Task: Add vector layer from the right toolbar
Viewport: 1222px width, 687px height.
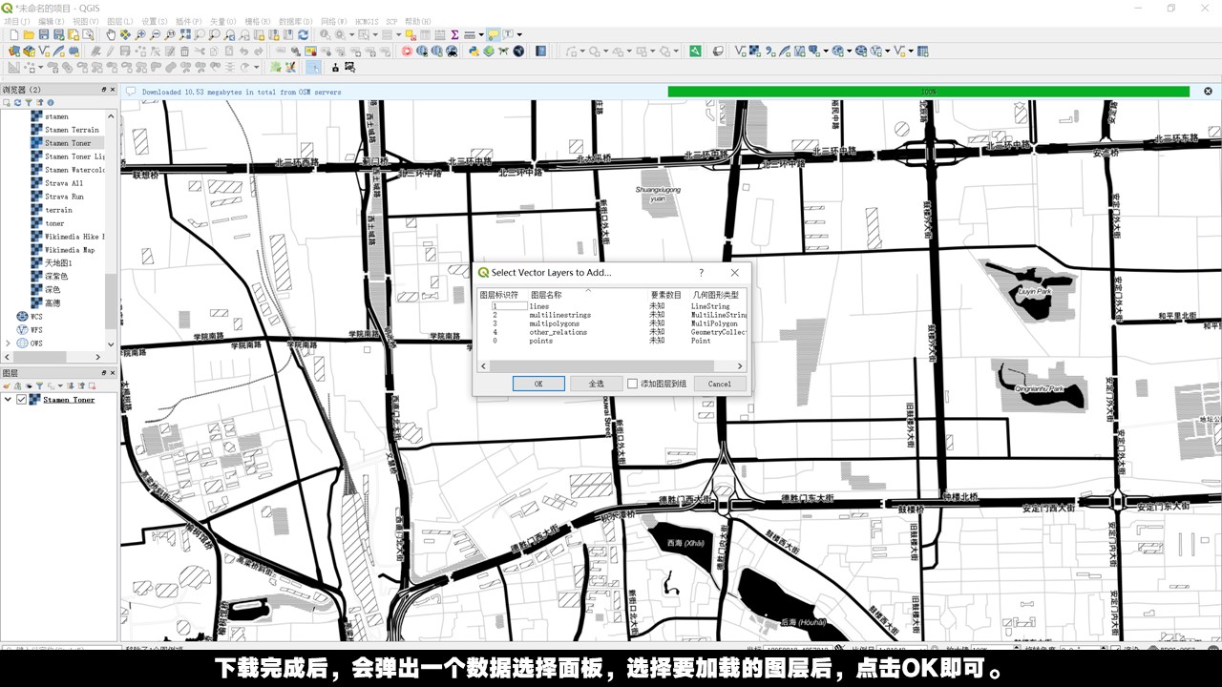Action: [x=740, y=51]
